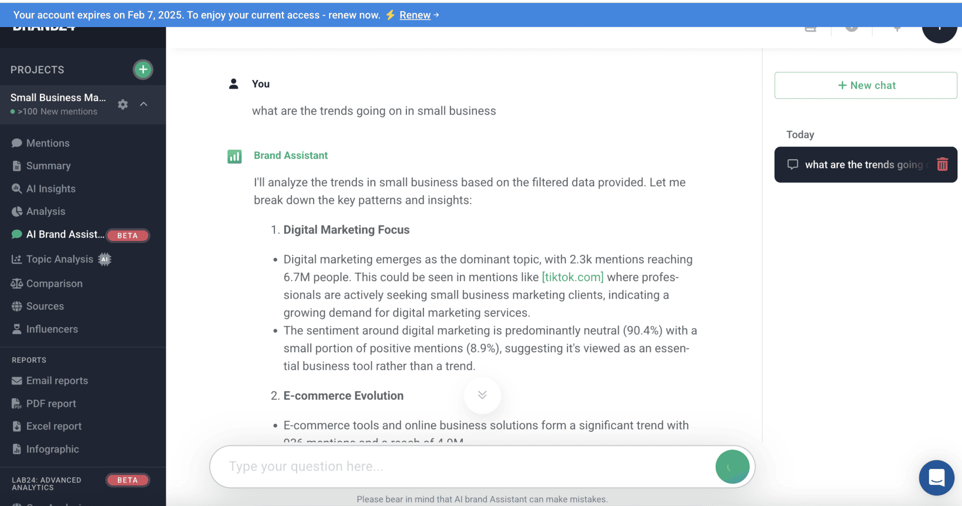Open Email reports under Reports
The image size is (962, 506).
point(57,381)
